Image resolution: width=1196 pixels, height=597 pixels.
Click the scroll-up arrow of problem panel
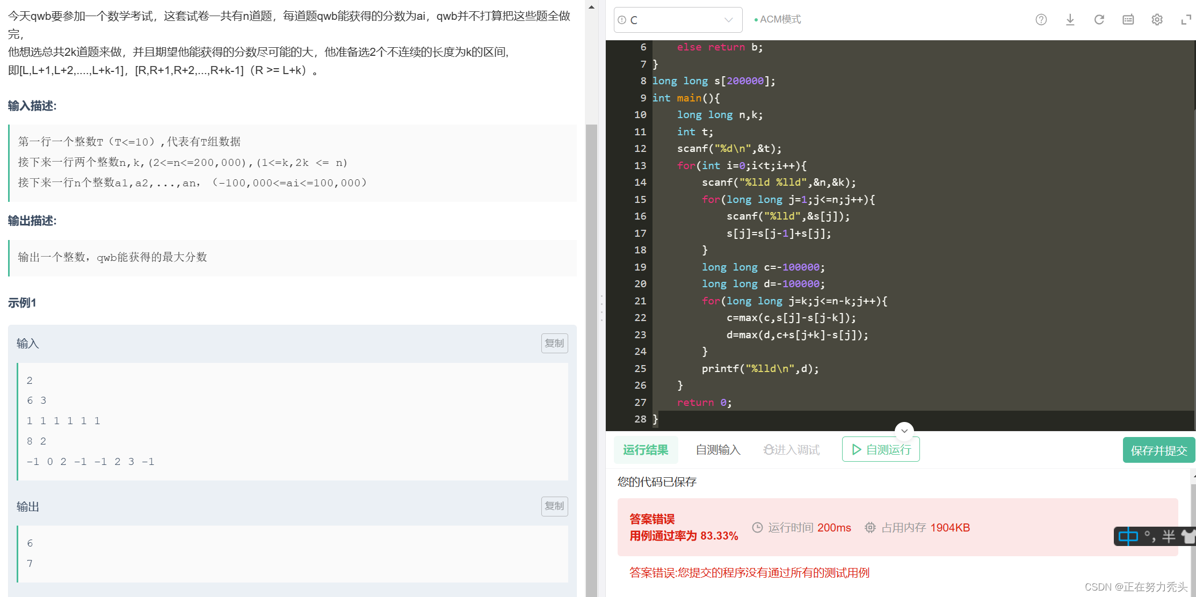tap(591, 8)
